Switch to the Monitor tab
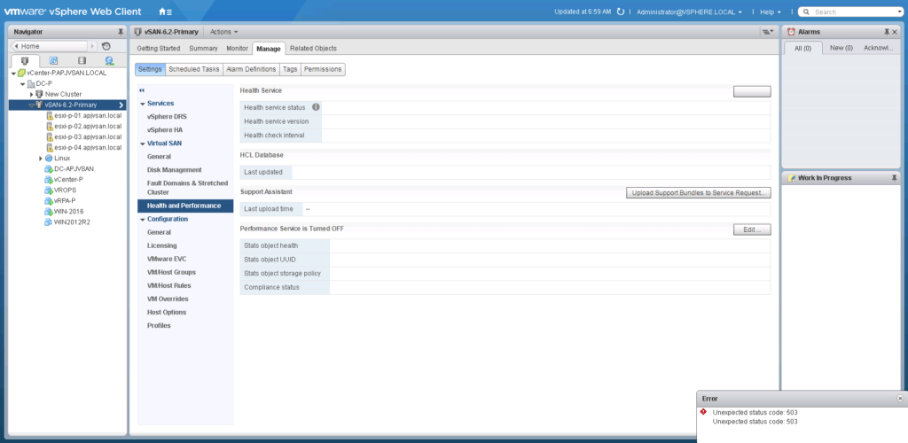The image size is (908, 443). pyautogui.click(x=237, y=48)
